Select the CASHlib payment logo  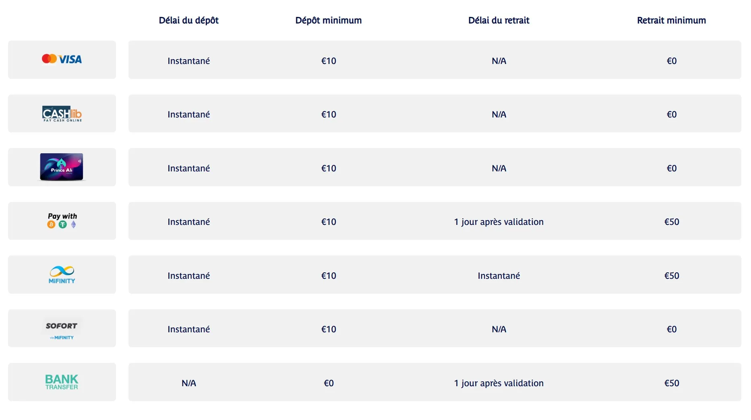pyautogui.click(x=62, y=114)
